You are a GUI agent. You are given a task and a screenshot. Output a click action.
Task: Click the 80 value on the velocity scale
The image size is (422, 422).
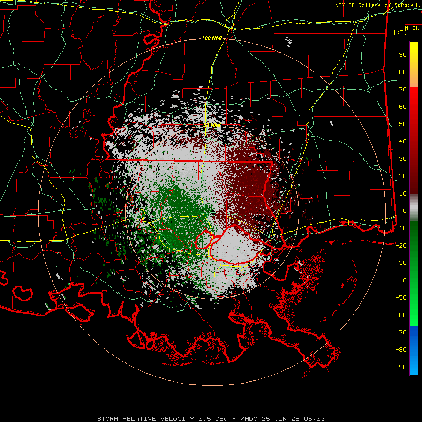click(403, 72)
